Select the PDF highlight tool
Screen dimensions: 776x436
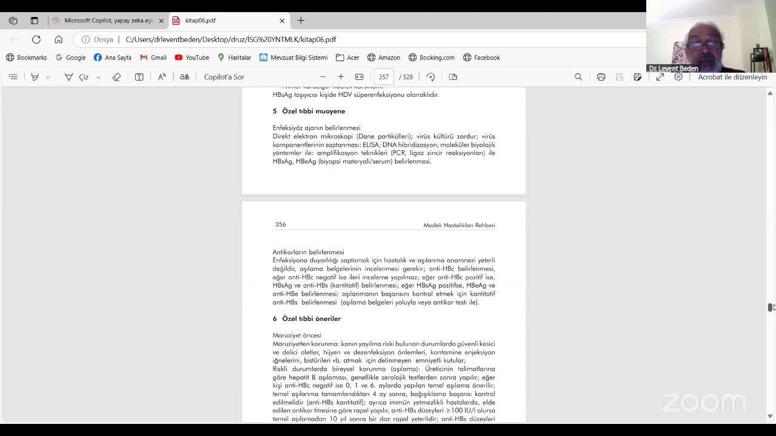(x=35, y=77)
